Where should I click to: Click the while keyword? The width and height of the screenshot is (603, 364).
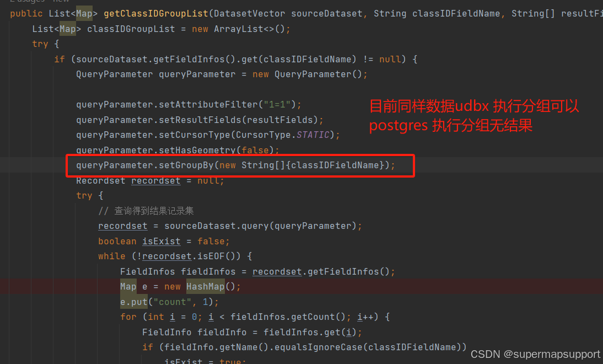(111, 256)
